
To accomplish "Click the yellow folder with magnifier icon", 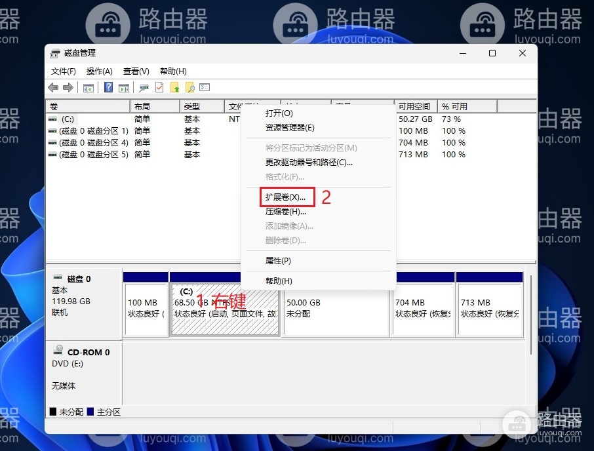I will 189,87.
